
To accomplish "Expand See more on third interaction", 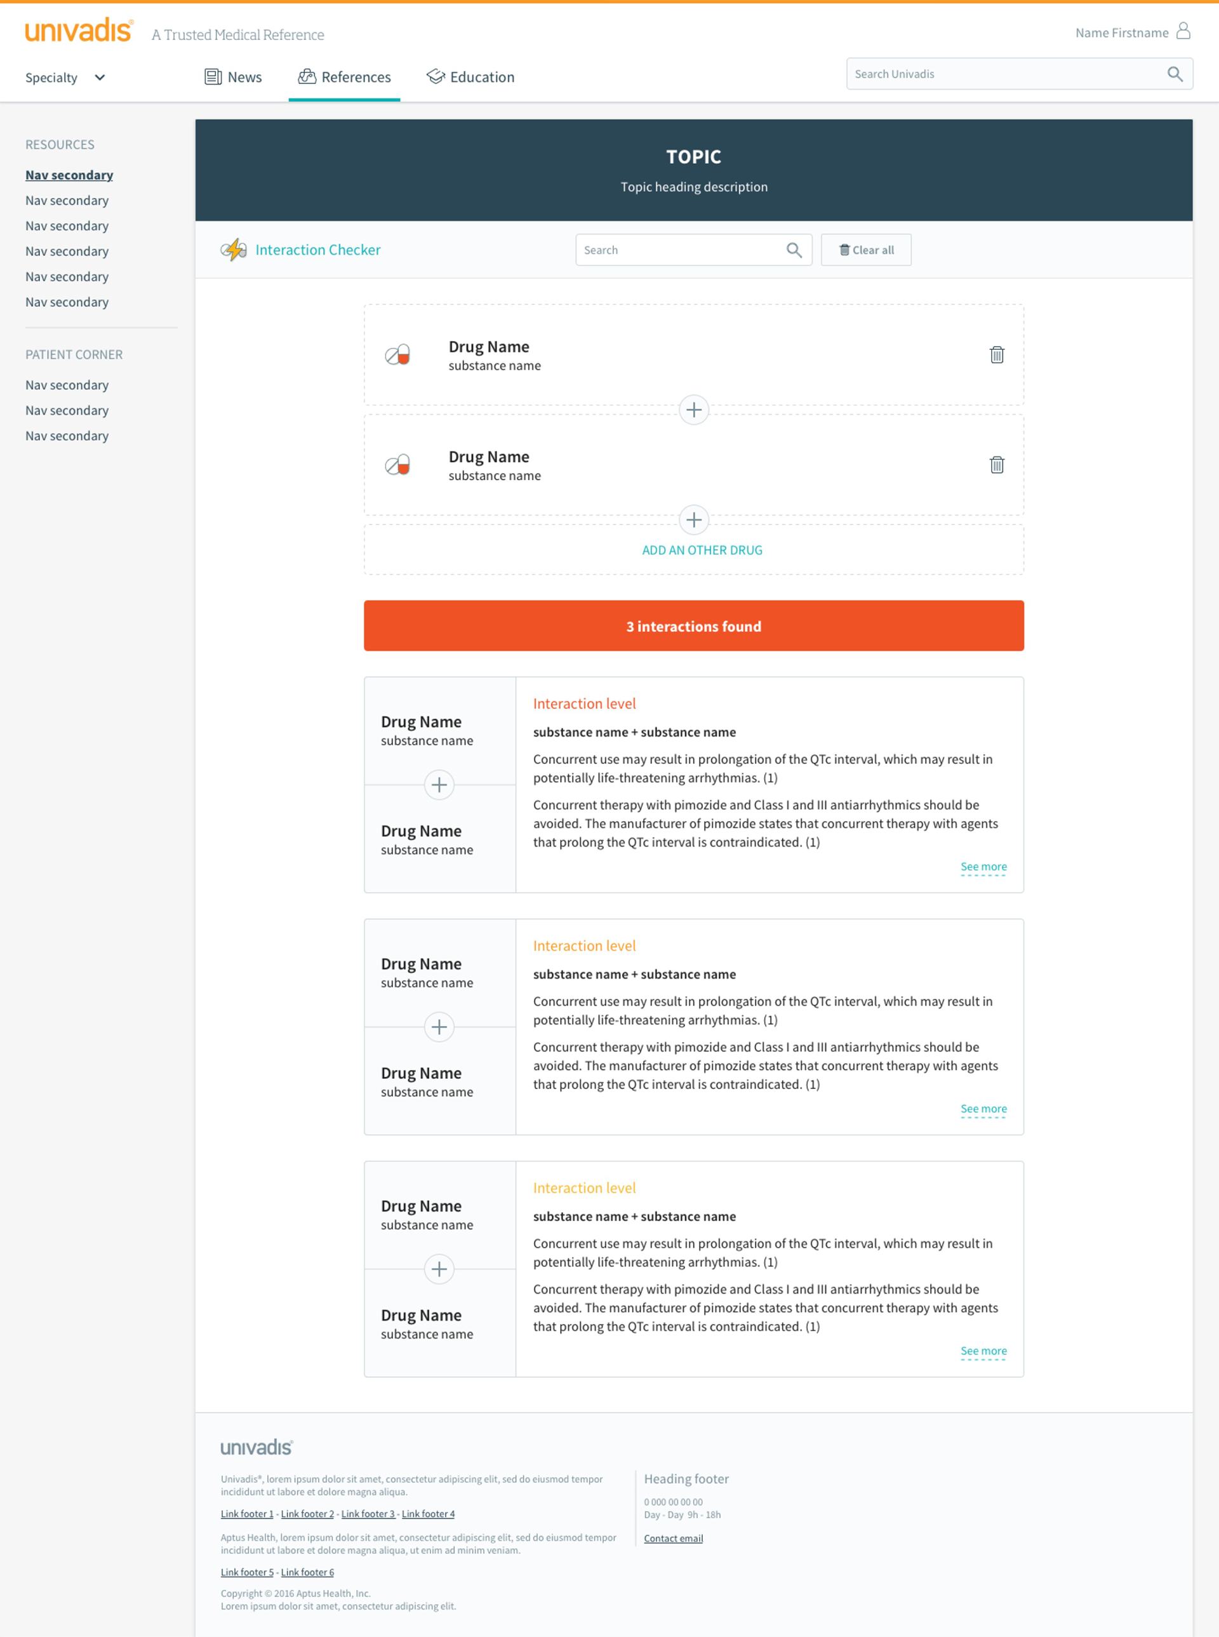I will 983,1351.
